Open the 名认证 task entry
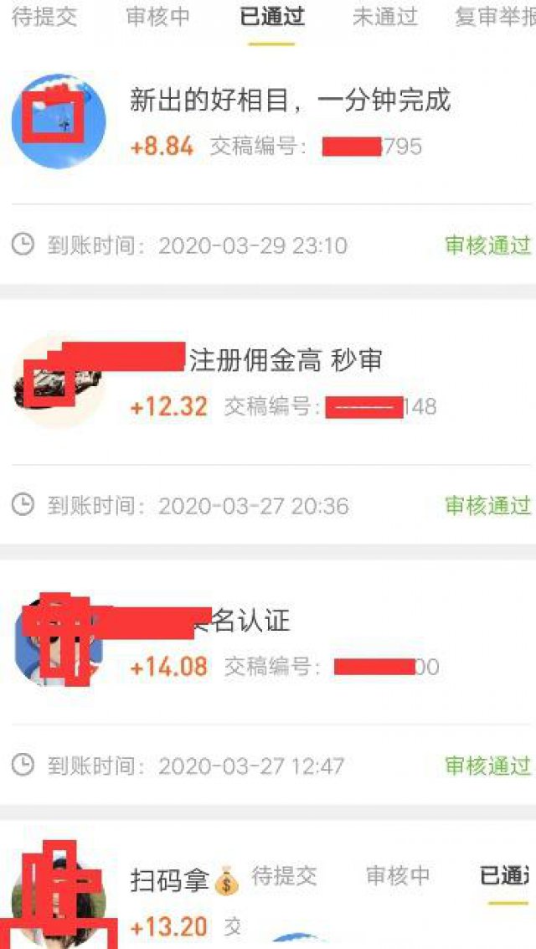 pyautogui.click(x=242, y=621)
